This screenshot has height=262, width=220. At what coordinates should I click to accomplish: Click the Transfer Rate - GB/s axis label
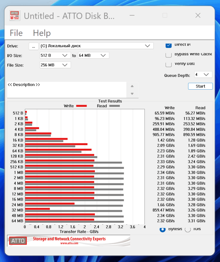(79, 232)
